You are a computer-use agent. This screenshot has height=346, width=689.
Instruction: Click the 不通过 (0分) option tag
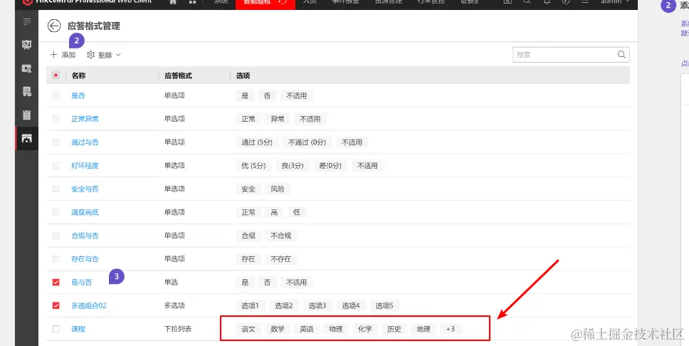tap(307, 142)
